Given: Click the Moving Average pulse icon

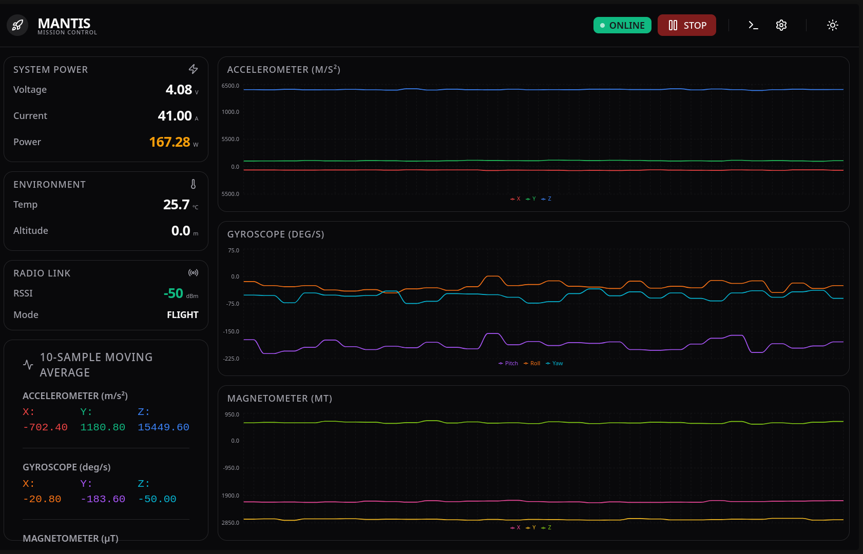Looking at the screenshot, I should coord(28,365).
